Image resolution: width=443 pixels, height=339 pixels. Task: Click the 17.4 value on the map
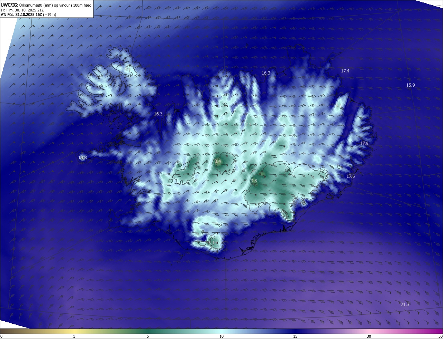[x=345, y=71]
